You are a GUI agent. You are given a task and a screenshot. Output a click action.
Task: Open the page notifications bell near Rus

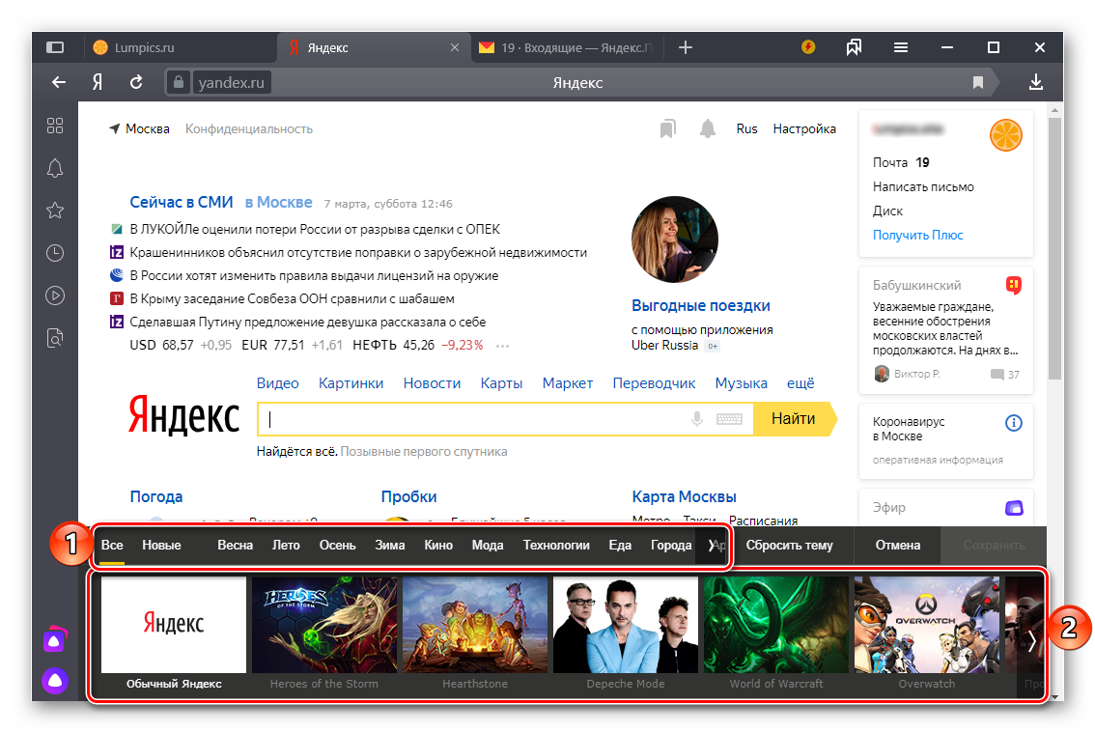point(708,128)
